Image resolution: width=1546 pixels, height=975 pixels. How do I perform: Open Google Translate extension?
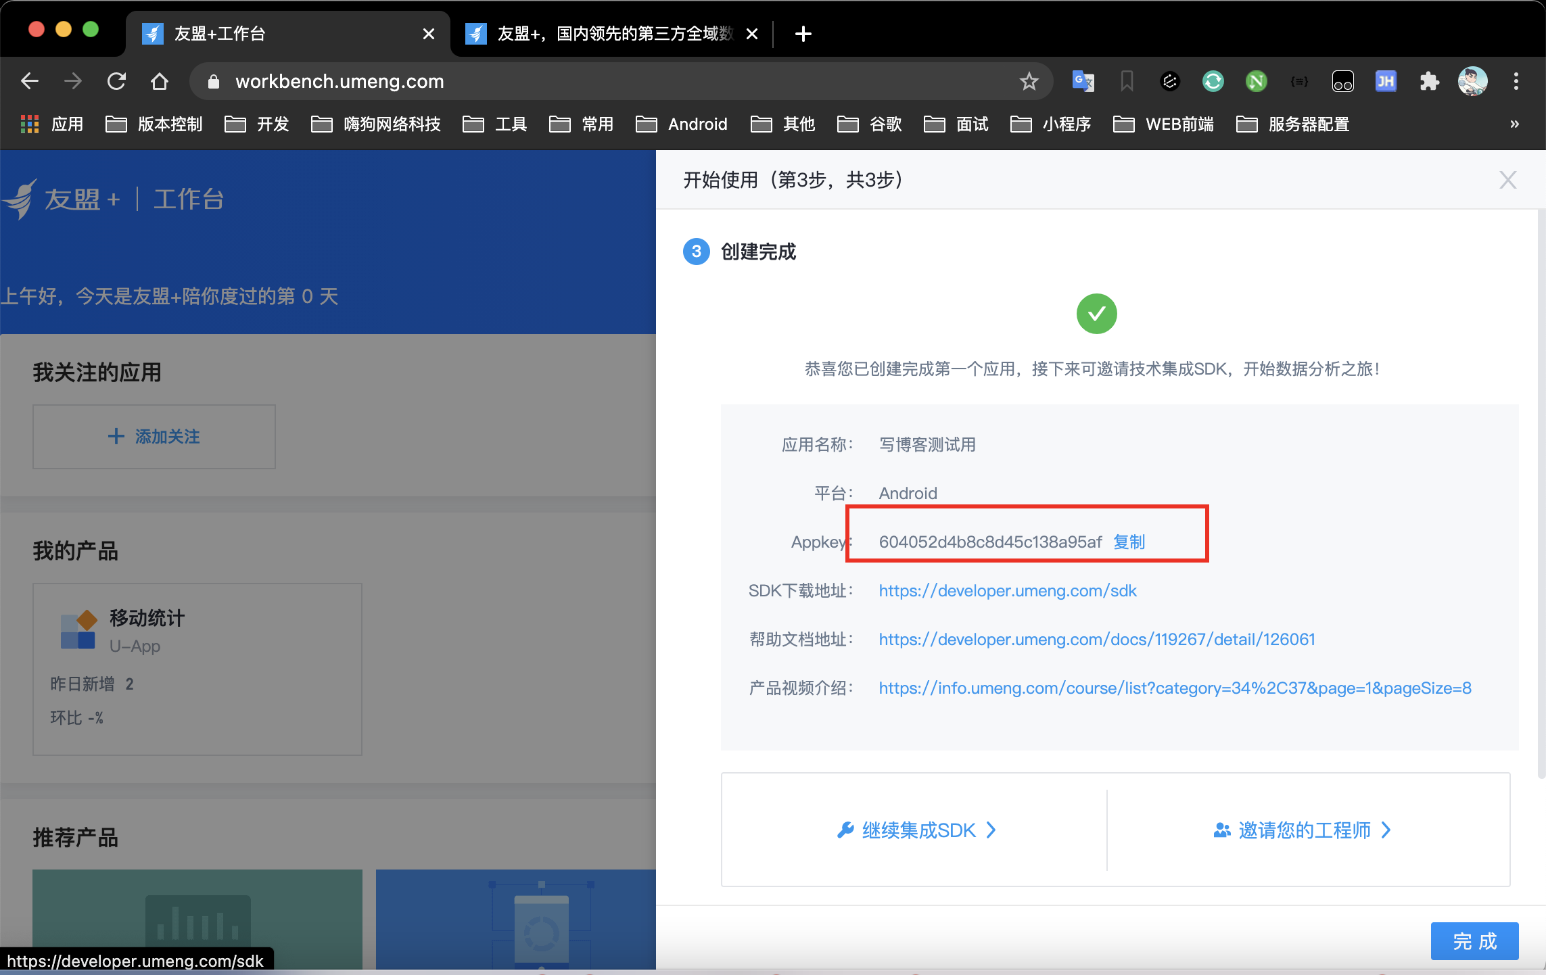1083,81
